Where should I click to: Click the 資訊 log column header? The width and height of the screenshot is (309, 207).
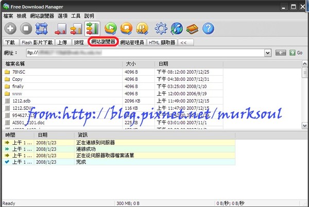[154, 135]
